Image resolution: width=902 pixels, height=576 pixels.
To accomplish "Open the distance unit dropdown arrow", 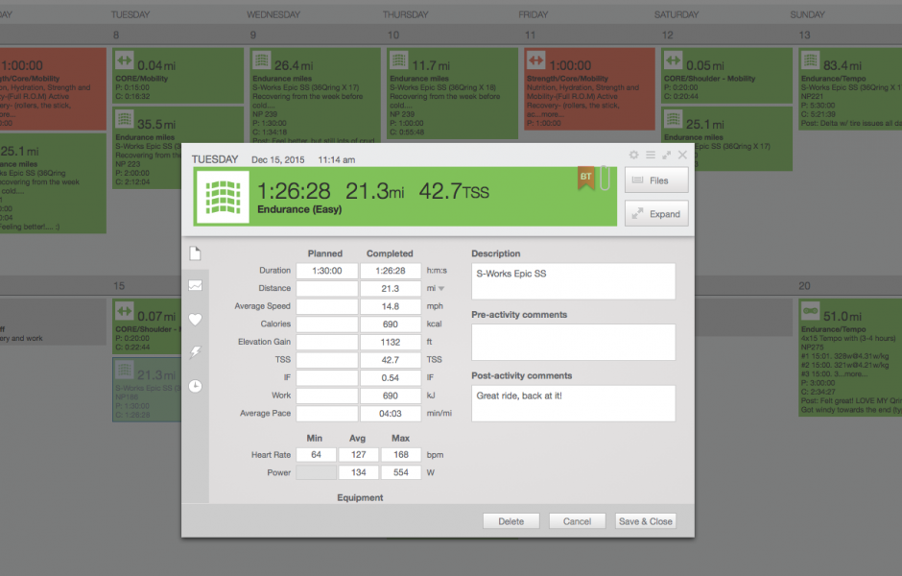I will click(x=441, y=289).
